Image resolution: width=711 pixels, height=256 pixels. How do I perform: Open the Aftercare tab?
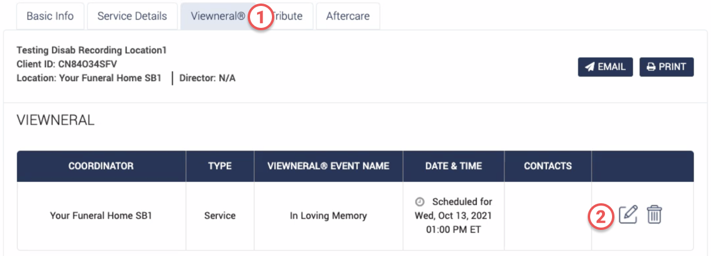click(348, 17)
